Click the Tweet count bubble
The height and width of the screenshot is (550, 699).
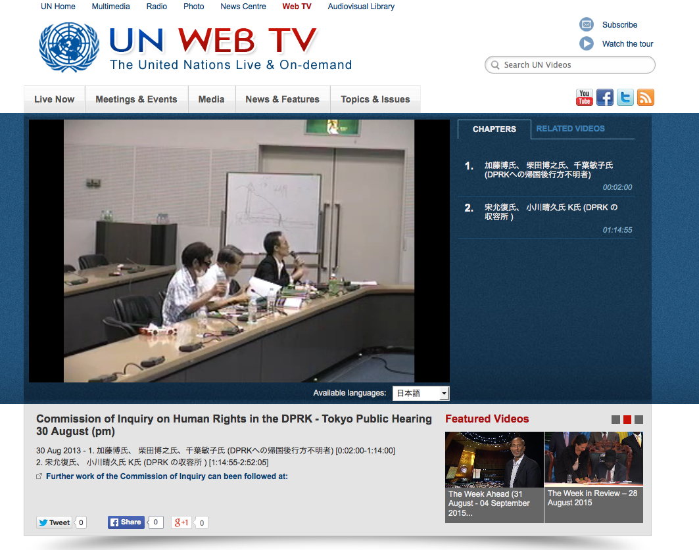[x=81, y=522]
